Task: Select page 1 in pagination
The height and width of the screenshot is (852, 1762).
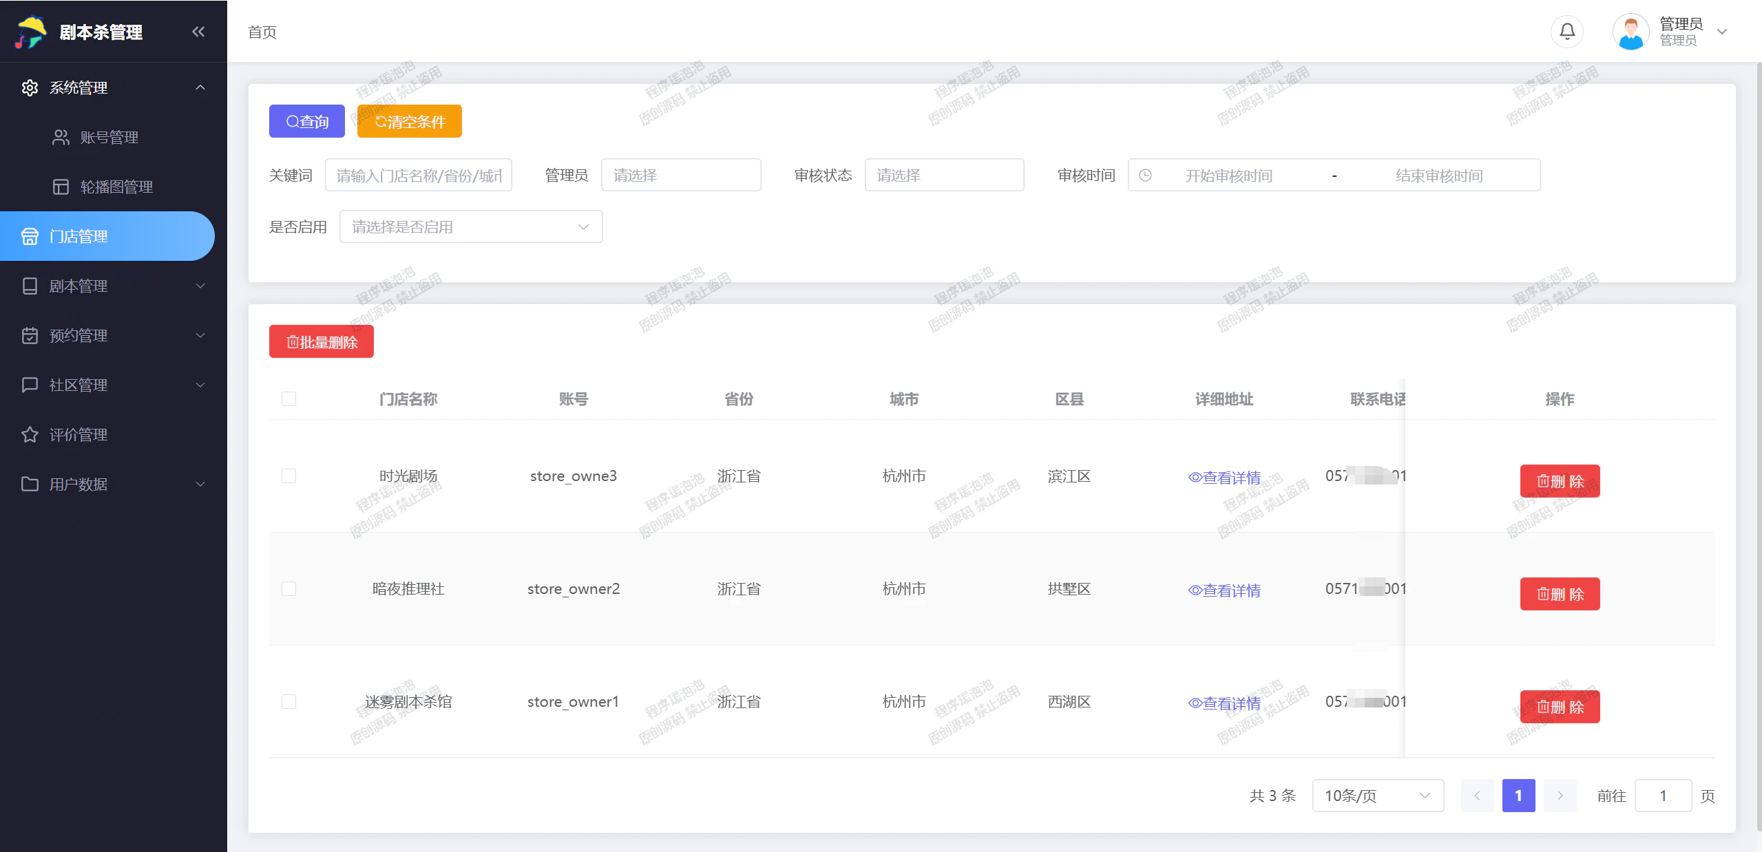Action: click(x=1518, y=796)
